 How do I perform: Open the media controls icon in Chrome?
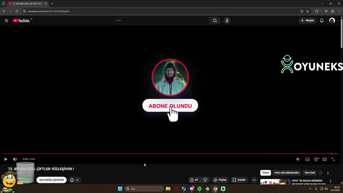(326, 11)
